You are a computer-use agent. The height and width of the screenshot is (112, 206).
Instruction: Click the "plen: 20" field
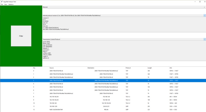(45, 23)
